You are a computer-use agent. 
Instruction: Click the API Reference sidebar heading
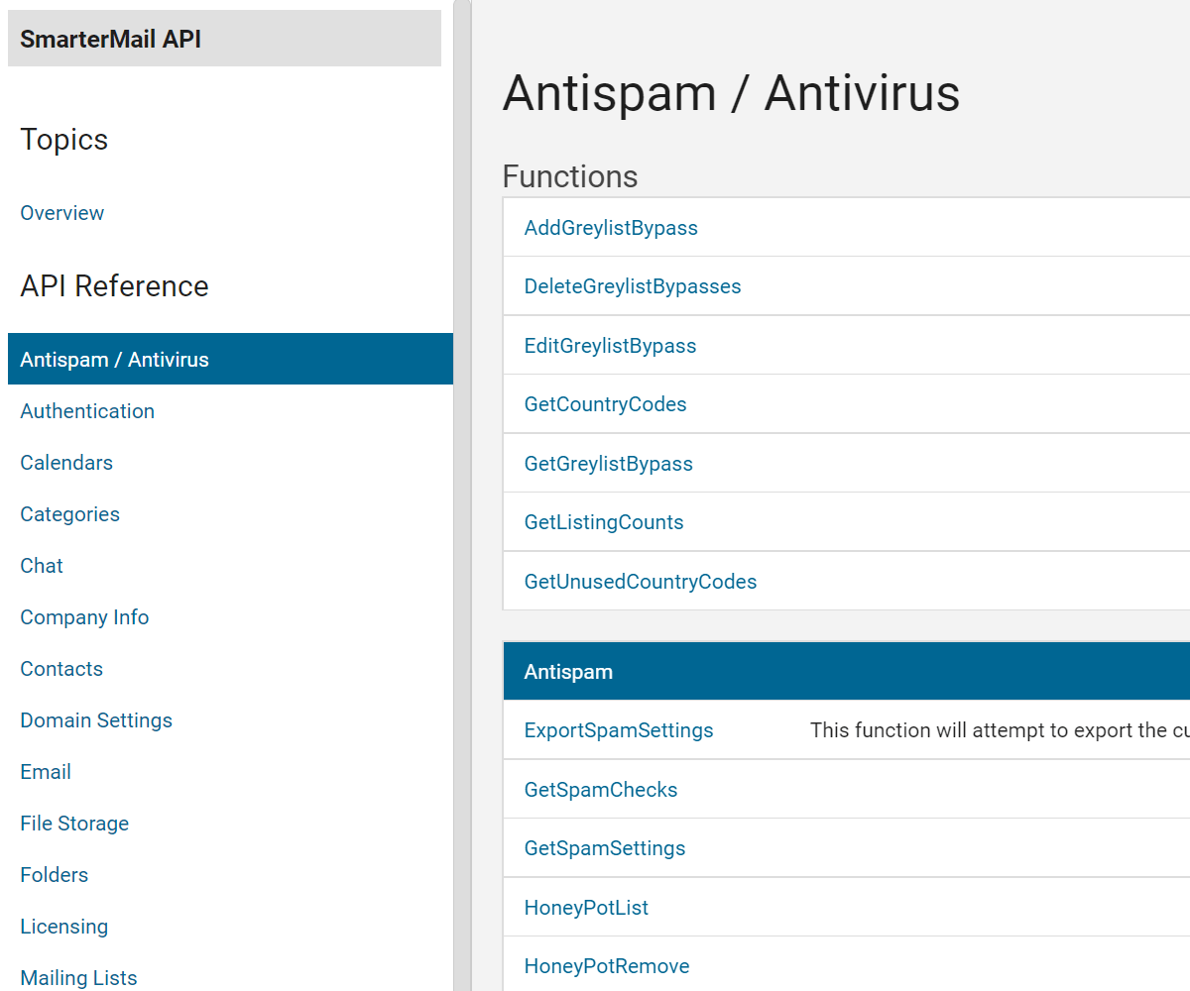pyautogui.click(x=114, y=286)
